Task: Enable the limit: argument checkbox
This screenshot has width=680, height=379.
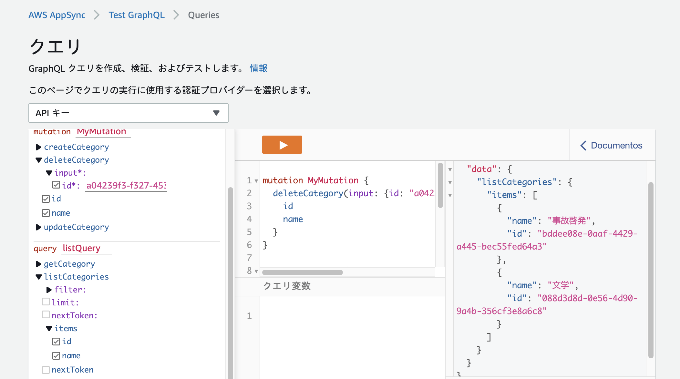Action: pyautogui.click(x=46, y=302)
